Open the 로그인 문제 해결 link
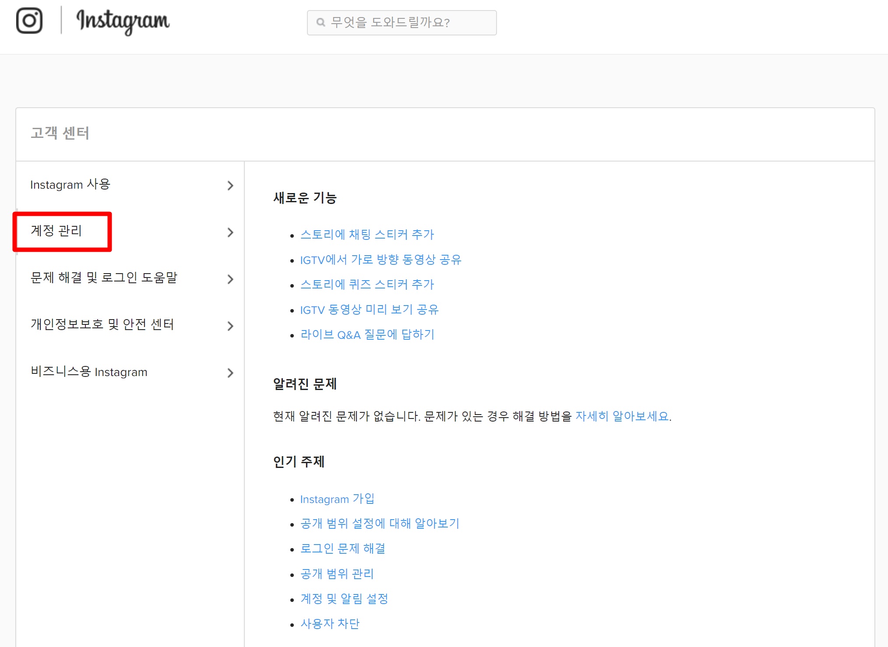Image resolution: width=888 pixels, height=647 pixels. (342, 549)
